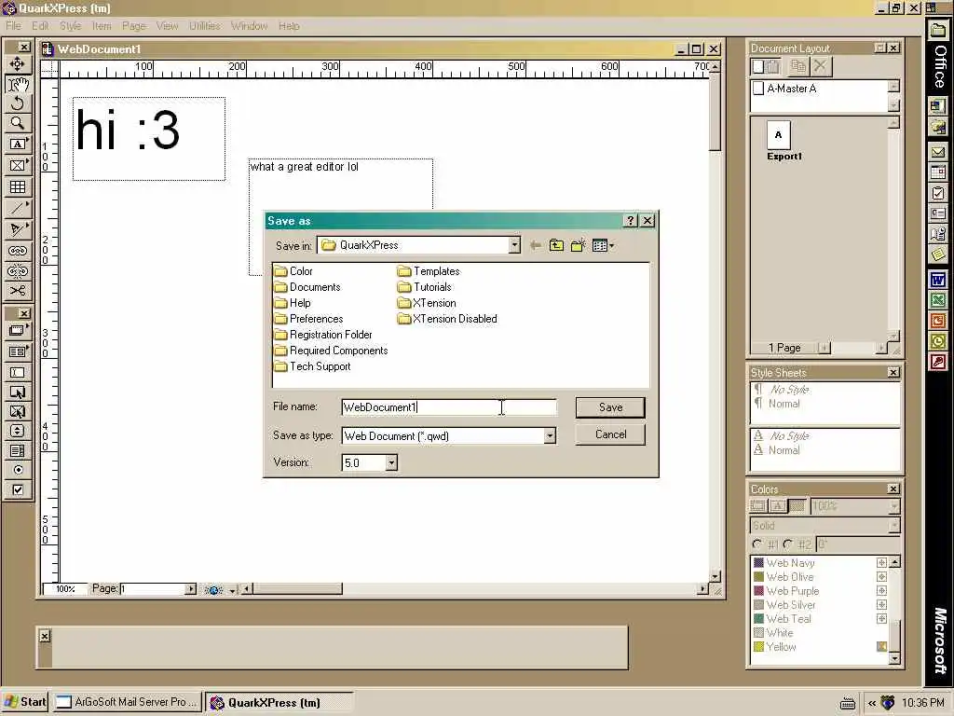954x716 pixels.
Task: Go up one folder level in Save dialog
Action: tap(556, 245)
